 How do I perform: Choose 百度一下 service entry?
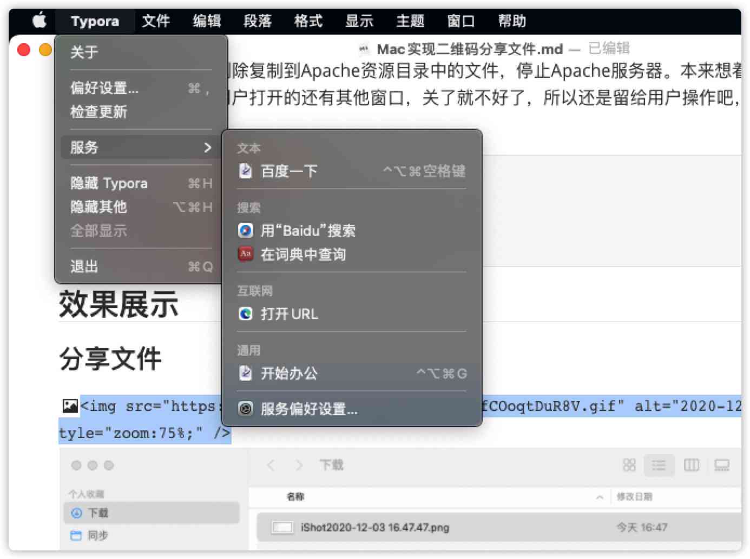[x=352, y=171]
